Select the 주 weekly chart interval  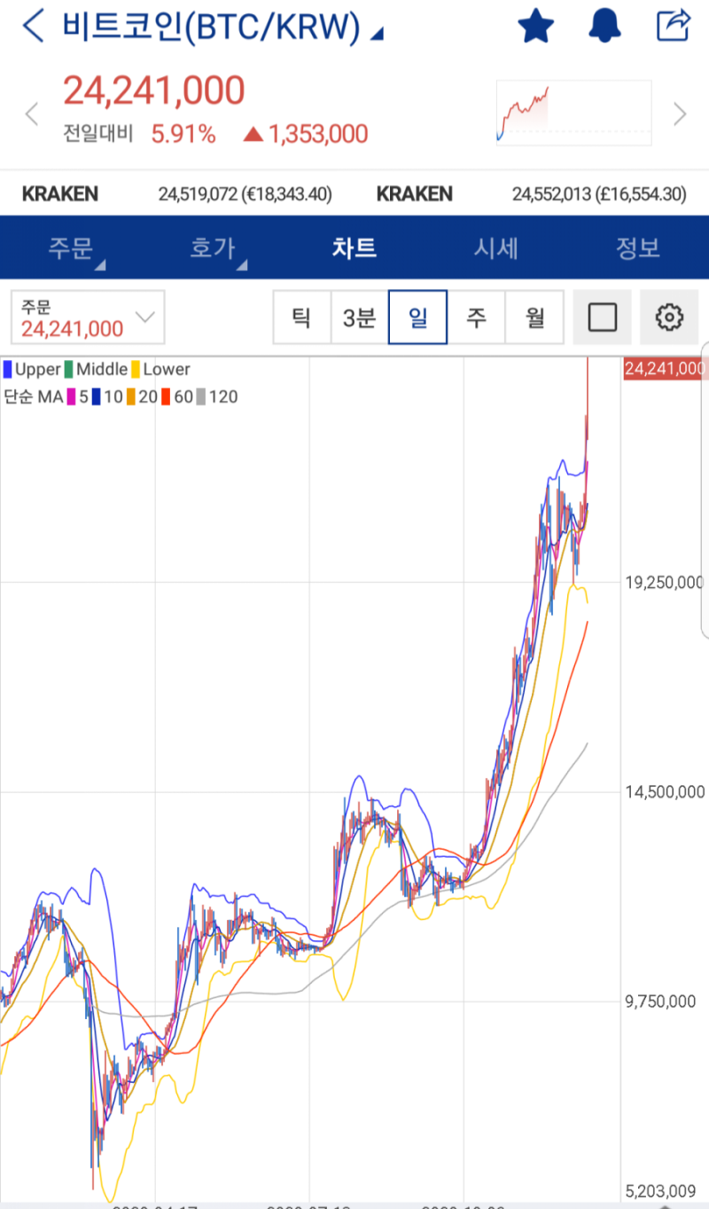click(x=476, y=318)
